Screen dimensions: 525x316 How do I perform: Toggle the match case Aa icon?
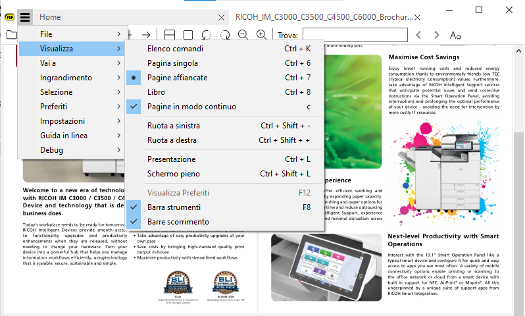[x=455, y=35]
